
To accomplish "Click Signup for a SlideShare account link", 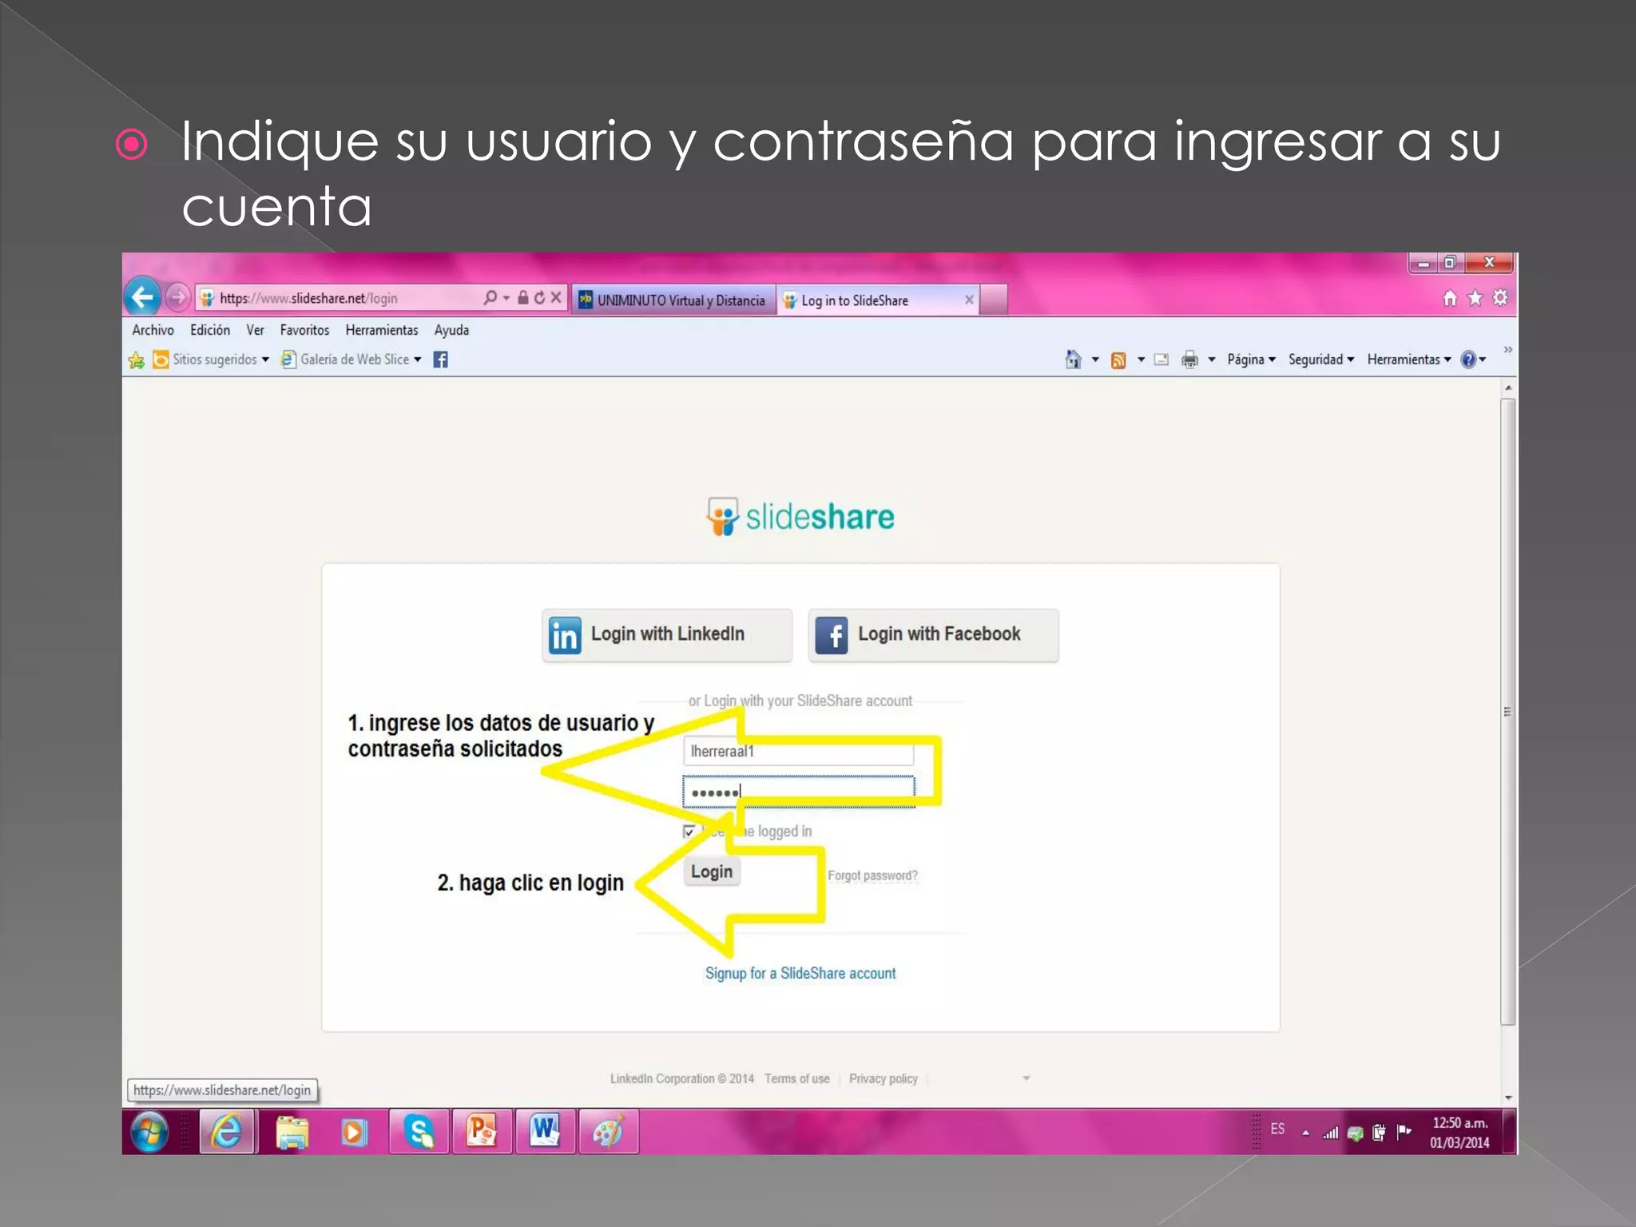I will point(800,973).
